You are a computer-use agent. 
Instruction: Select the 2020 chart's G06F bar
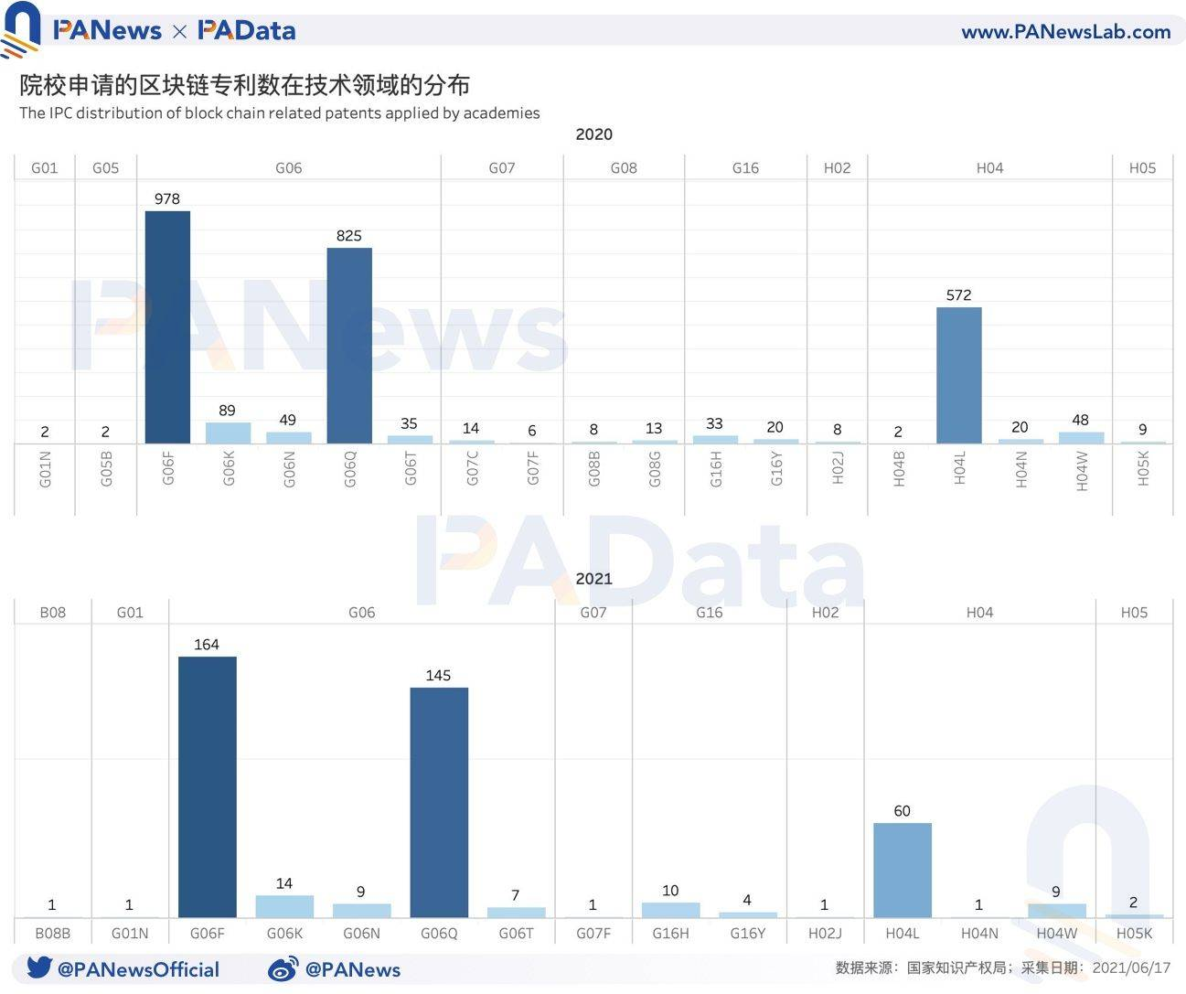click(x=167, y=327)
